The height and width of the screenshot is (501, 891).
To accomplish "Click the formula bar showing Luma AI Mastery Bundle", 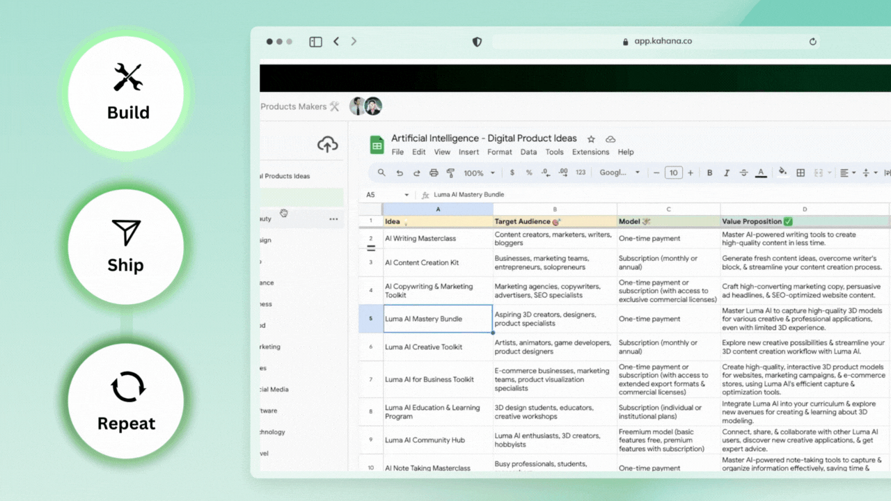I will (469, 195).
